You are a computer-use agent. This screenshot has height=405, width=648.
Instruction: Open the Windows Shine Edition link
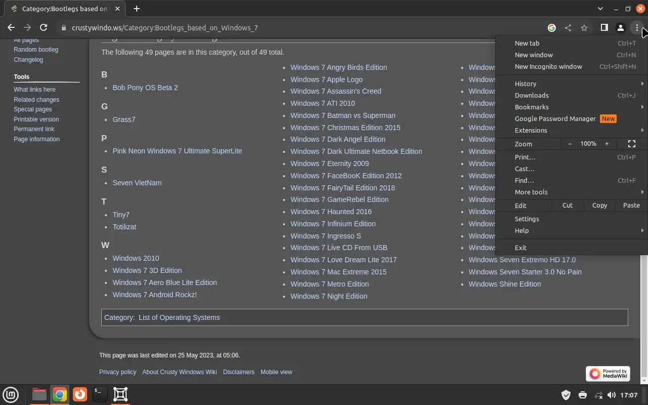point(505,284)
